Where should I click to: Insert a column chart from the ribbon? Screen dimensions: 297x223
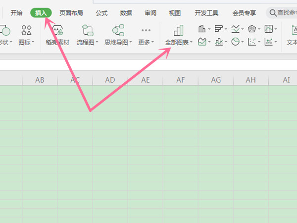pos(202,29)
